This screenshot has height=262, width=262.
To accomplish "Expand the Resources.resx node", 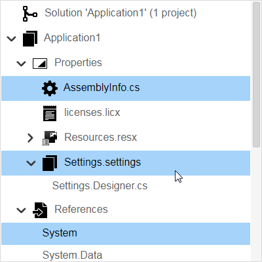I will (x=30, y=138).
